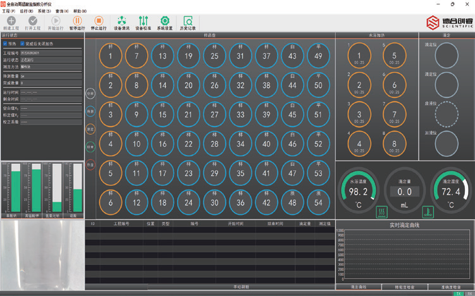Click the water bath heating icon

coord(382,211)
